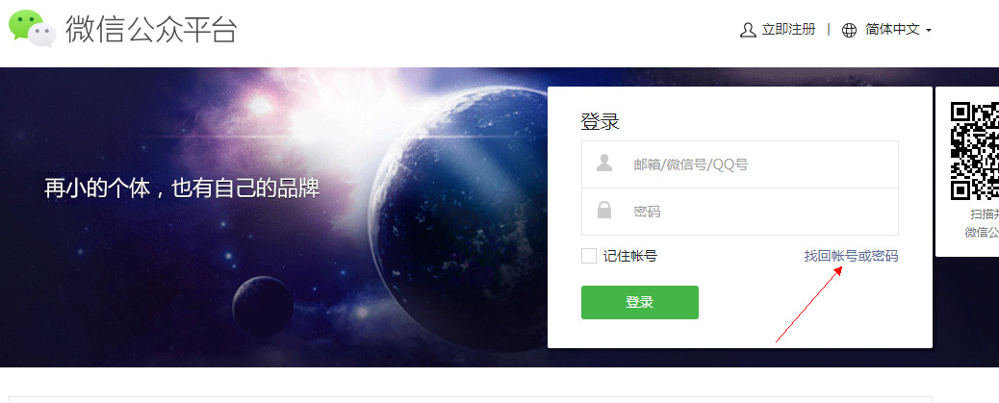
Task: Tick the 记住帐号 checkbox
Action: click(589, 256)
